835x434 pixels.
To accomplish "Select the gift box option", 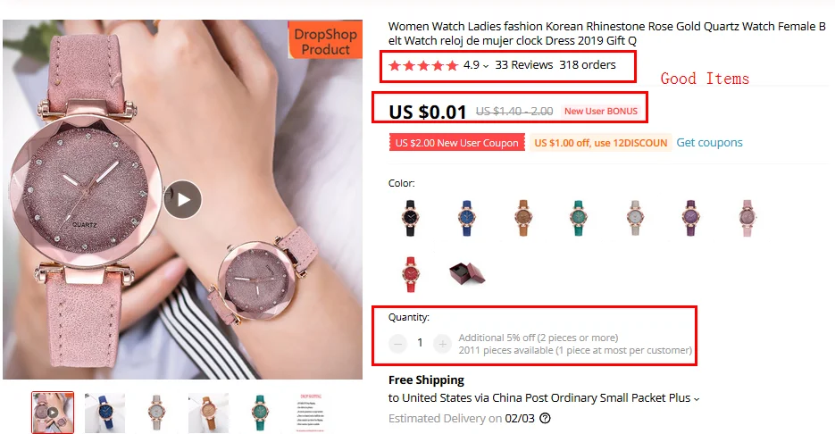I will pyautogui.click(x=467, y=274).
